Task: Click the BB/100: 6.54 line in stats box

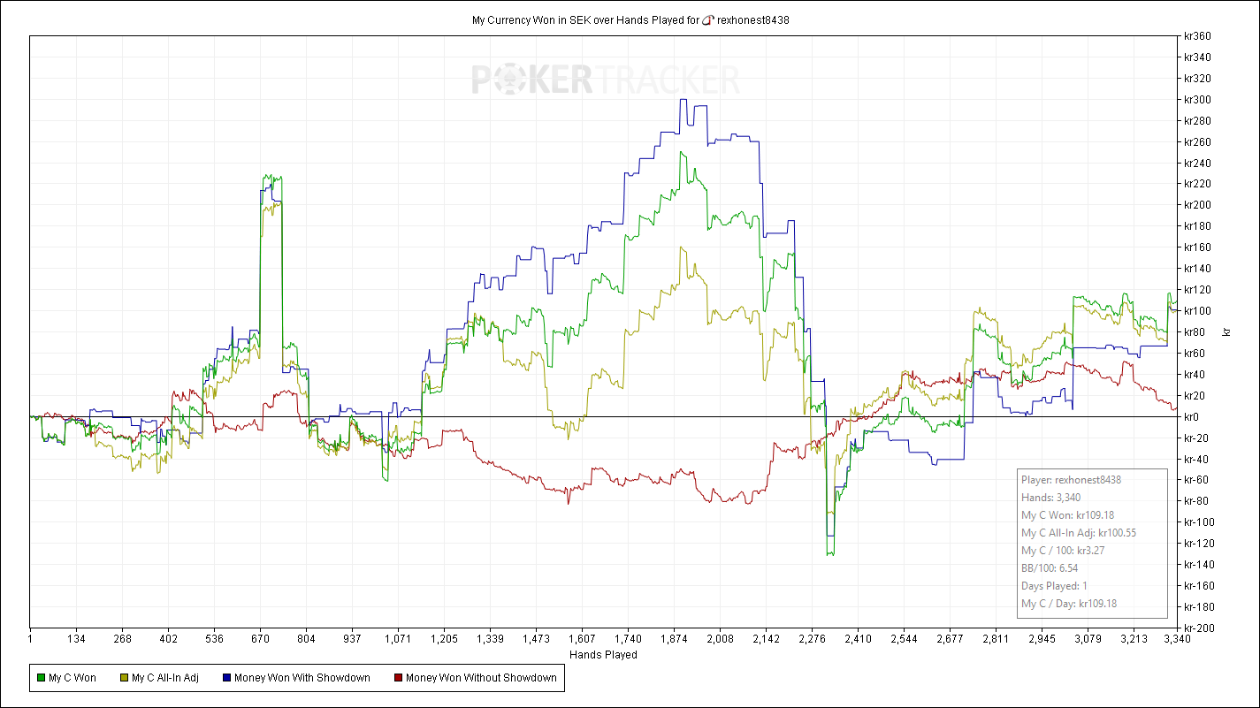Action: 1046,568
